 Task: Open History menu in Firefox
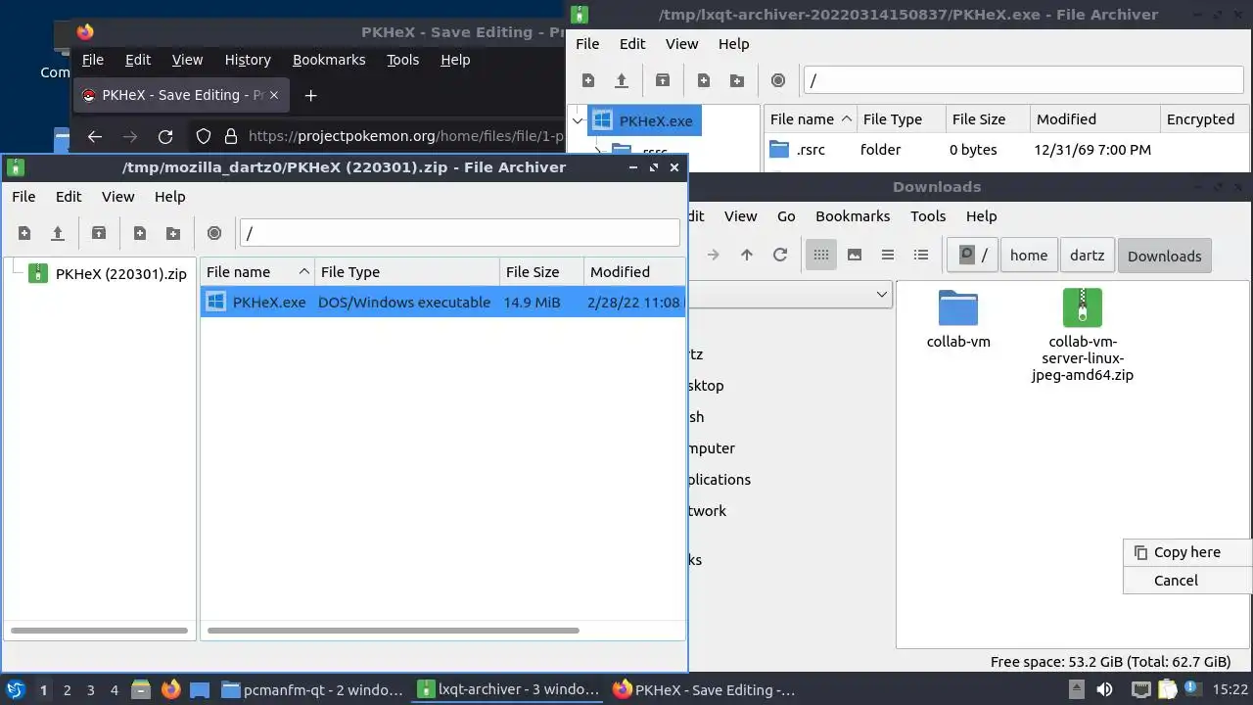[x=248, y=60]
